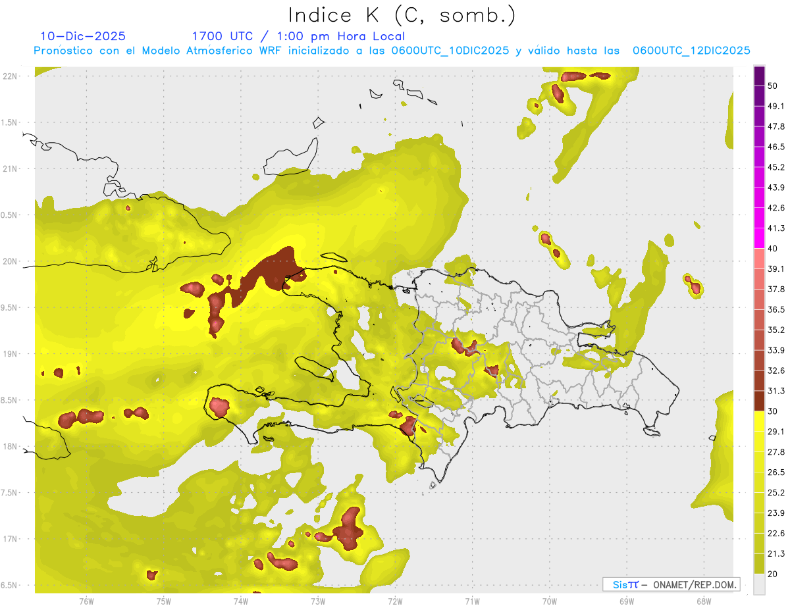
Task: Pick the dark brown swatch between 30 and 31.3
Action: [x=759, y=401]
